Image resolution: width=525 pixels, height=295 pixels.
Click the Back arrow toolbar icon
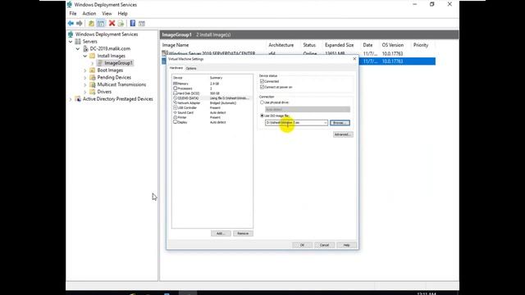[x=71, y=23]
